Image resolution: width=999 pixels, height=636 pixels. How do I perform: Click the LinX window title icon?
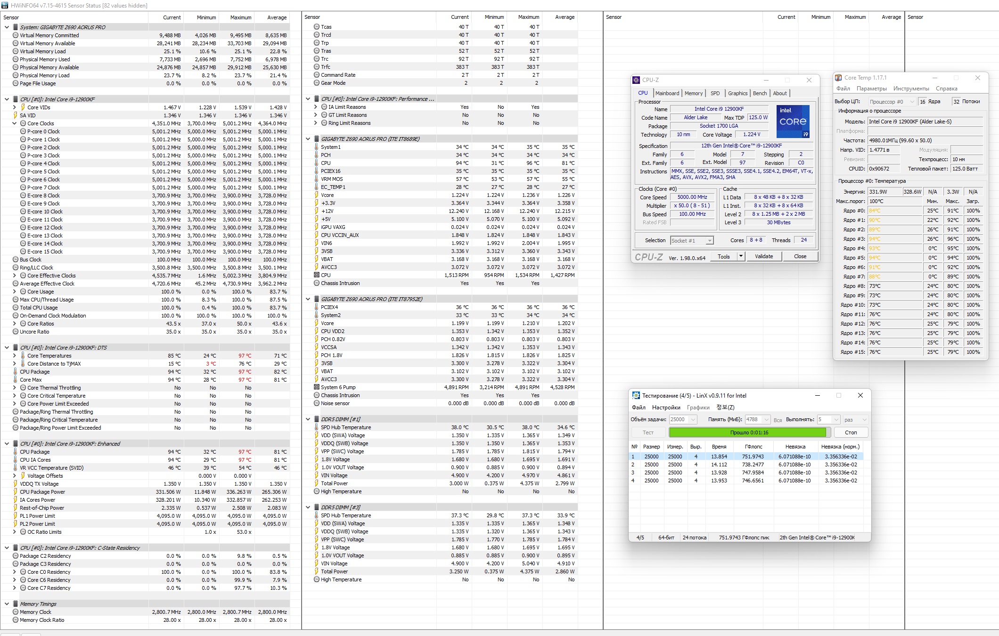pyautogui.click(x=636, y=396)
